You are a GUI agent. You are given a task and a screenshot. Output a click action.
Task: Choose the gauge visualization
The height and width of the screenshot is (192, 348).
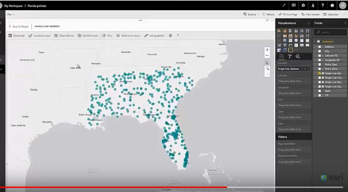pyautogui.click(x=290, y=45)
